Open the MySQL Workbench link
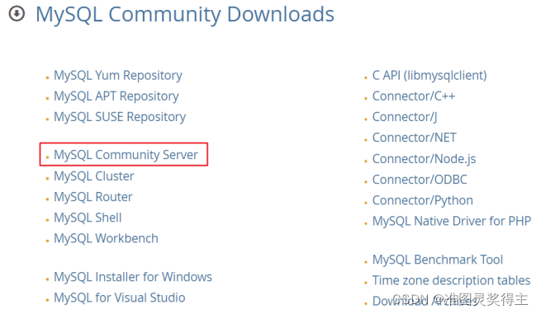541x314 pixels. pyautogui.click(x=106, y=239)
